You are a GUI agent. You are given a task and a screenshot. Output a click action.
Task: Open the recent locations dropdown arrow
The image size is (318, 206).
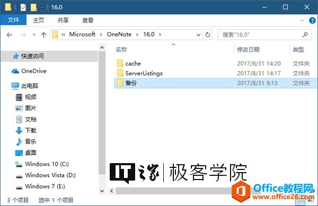[x=34, y=35]
